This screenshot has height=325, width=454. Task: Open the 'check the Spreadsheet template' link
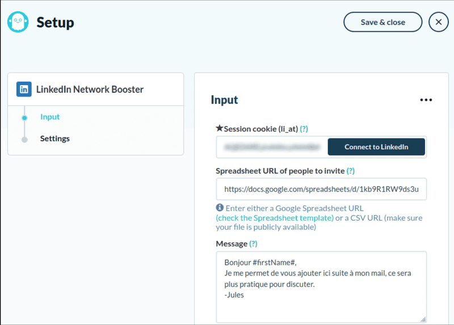(x=275, y=218)
